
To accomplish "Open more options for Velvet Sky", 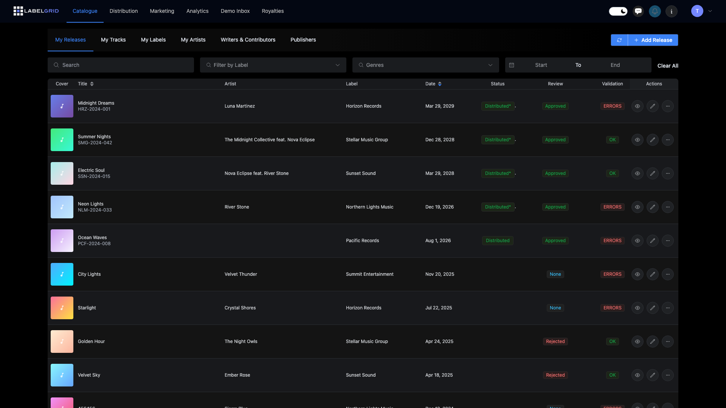I will (x=668, y=375).
